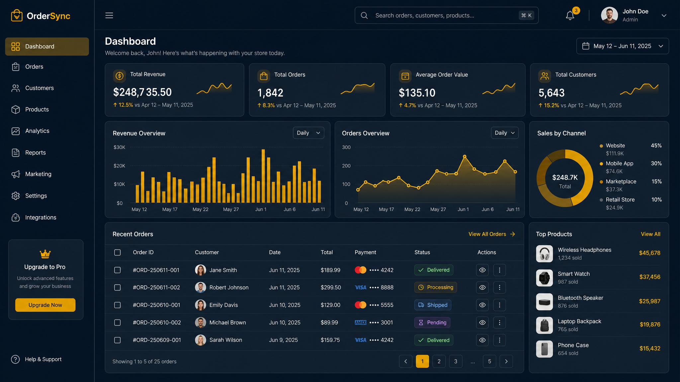
Task: Click the Laptop Backpack product thumbnail
Action: click(x=545, y=325)
